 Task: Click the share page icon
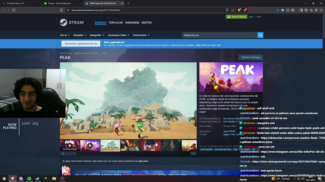pos(233,10)
